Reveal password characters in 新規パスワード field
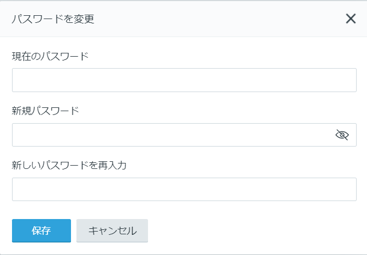 tap(342, 135)
